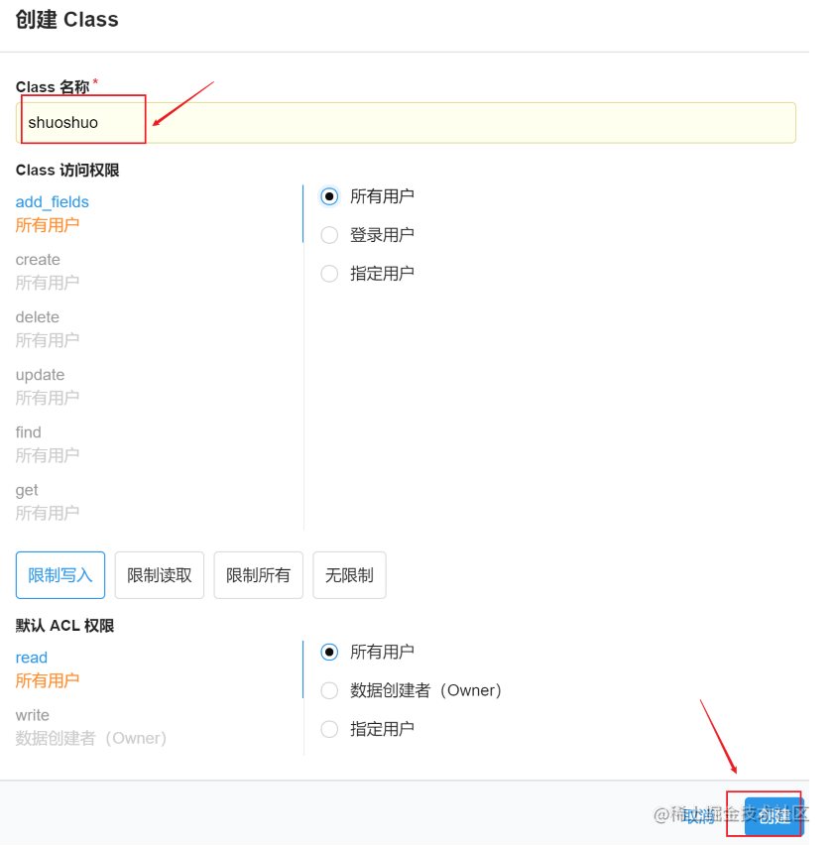833x847 pixels.
Task: Click the 限制所有 preset button
Action: [x=258, y=575]
